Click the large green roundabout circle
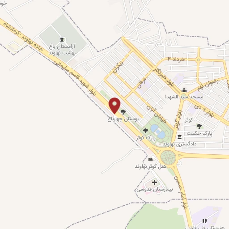 pos(168,157)
